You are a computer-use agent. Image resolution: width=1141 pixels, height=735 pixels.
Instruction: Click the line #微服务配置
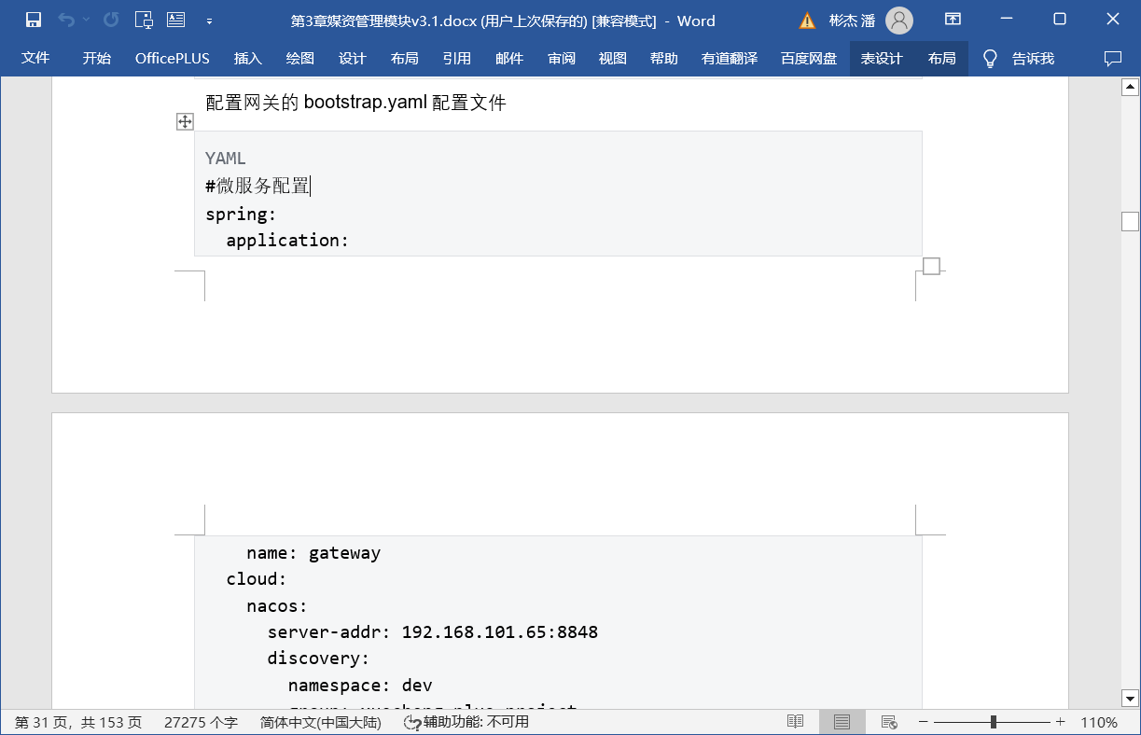tap(257, 186)
